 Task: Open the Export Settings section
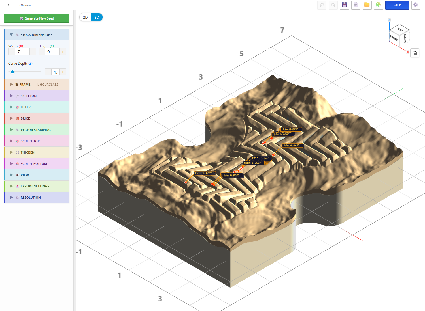point(37,186)
